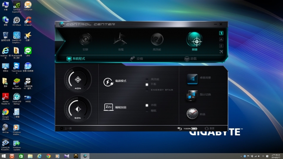This screenshot has width=283, height=159.
Task: Open the Google Chrome desktop shortcut
Action: coord(6,114)
